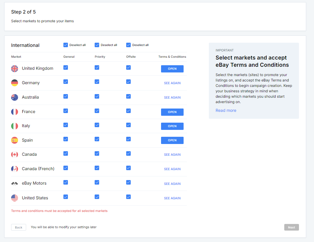See Canada terms again
314x242 pixels.
(x=172, y=155)
